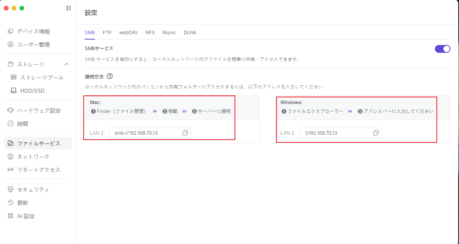Switch to the FTP tab
The height and width of the screenshot is (244, 459).
(107, 33)
